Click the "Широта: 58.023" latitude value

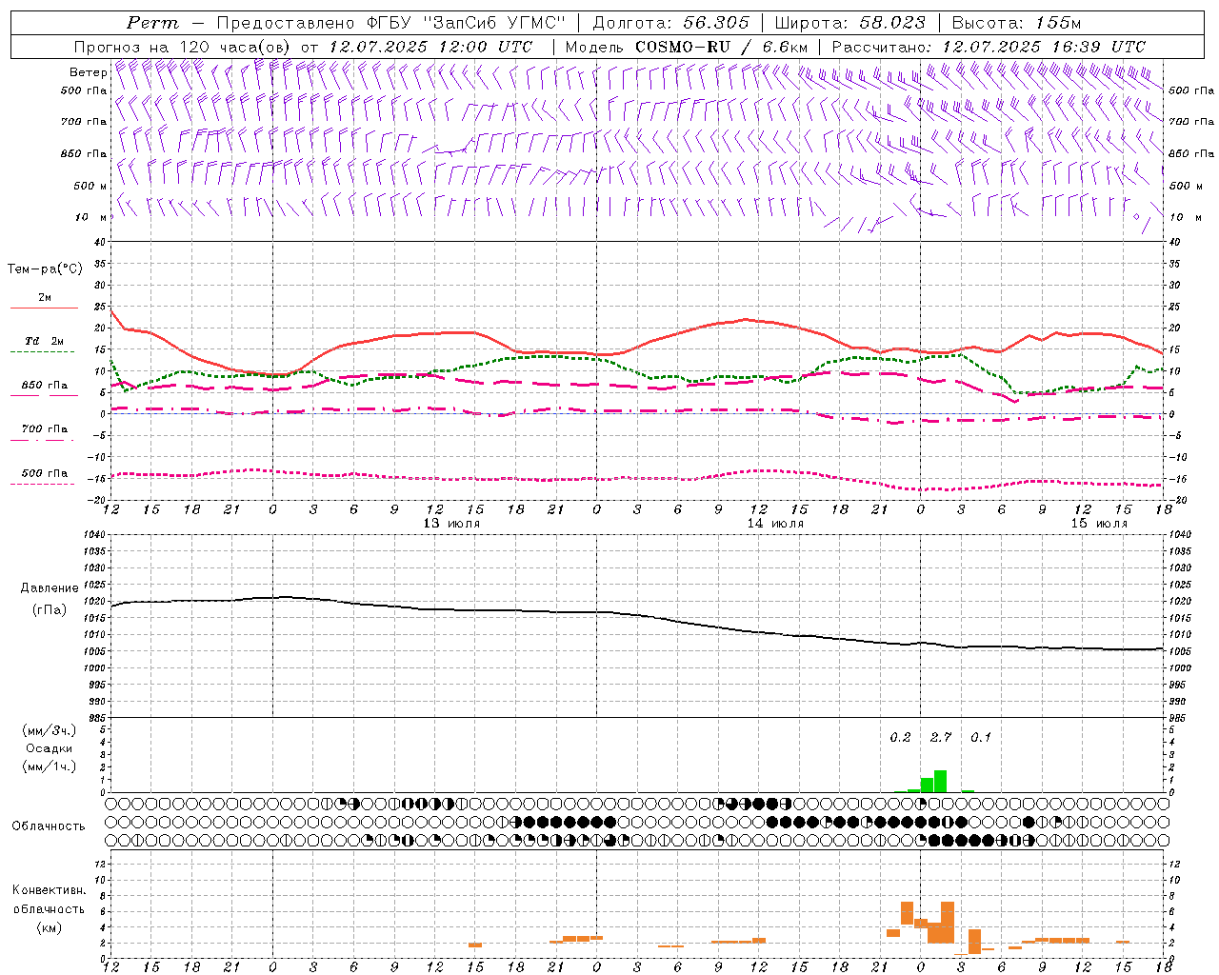849,23
